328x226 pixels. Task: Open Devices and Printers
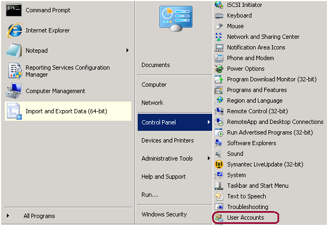(x=167, y=140)
